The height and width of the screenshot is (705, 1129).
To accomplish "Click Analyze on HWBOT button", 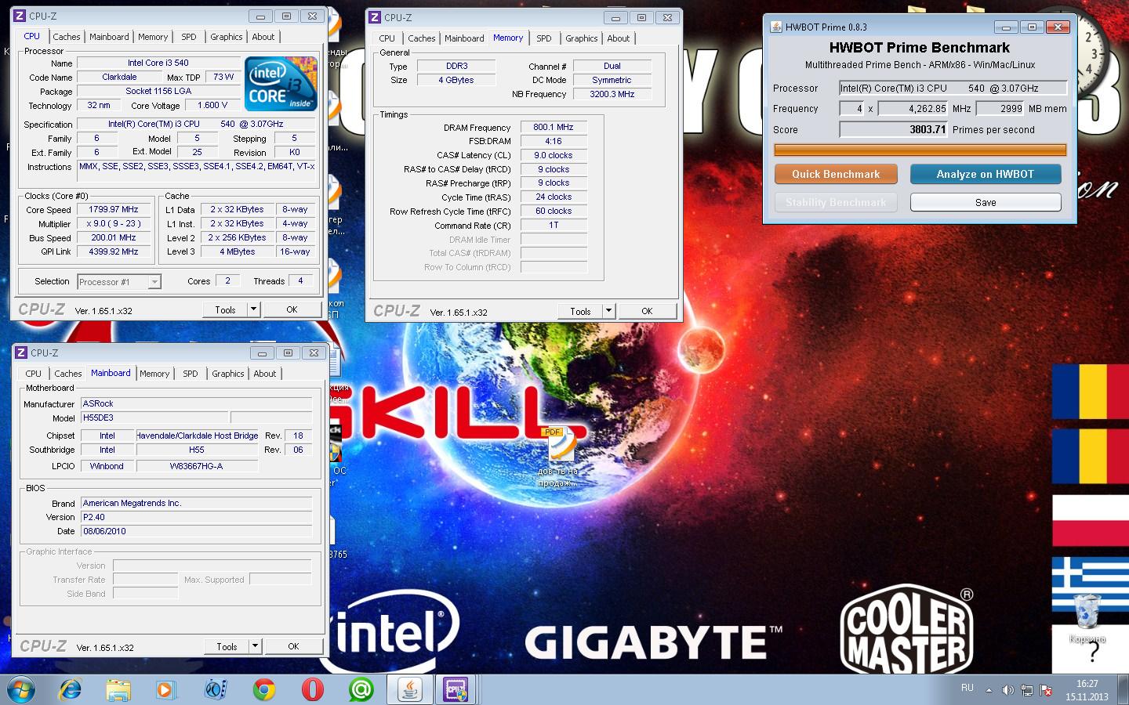I will coord(986,174).
